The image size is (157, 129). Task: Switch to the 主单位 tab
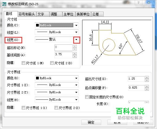tap(69, 14)
